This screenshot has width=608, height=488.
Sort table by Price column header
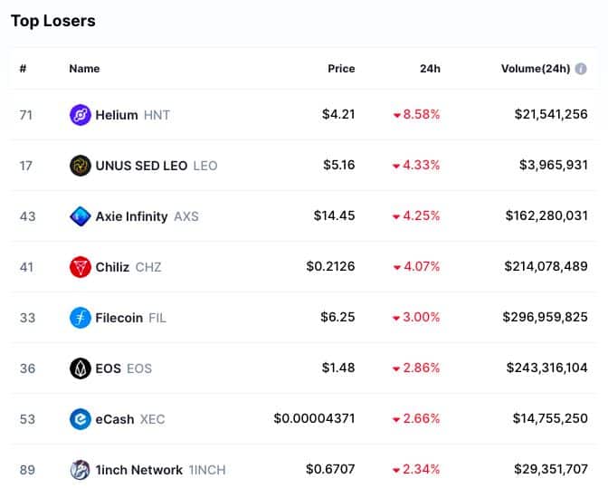click(x=341, y=69)
